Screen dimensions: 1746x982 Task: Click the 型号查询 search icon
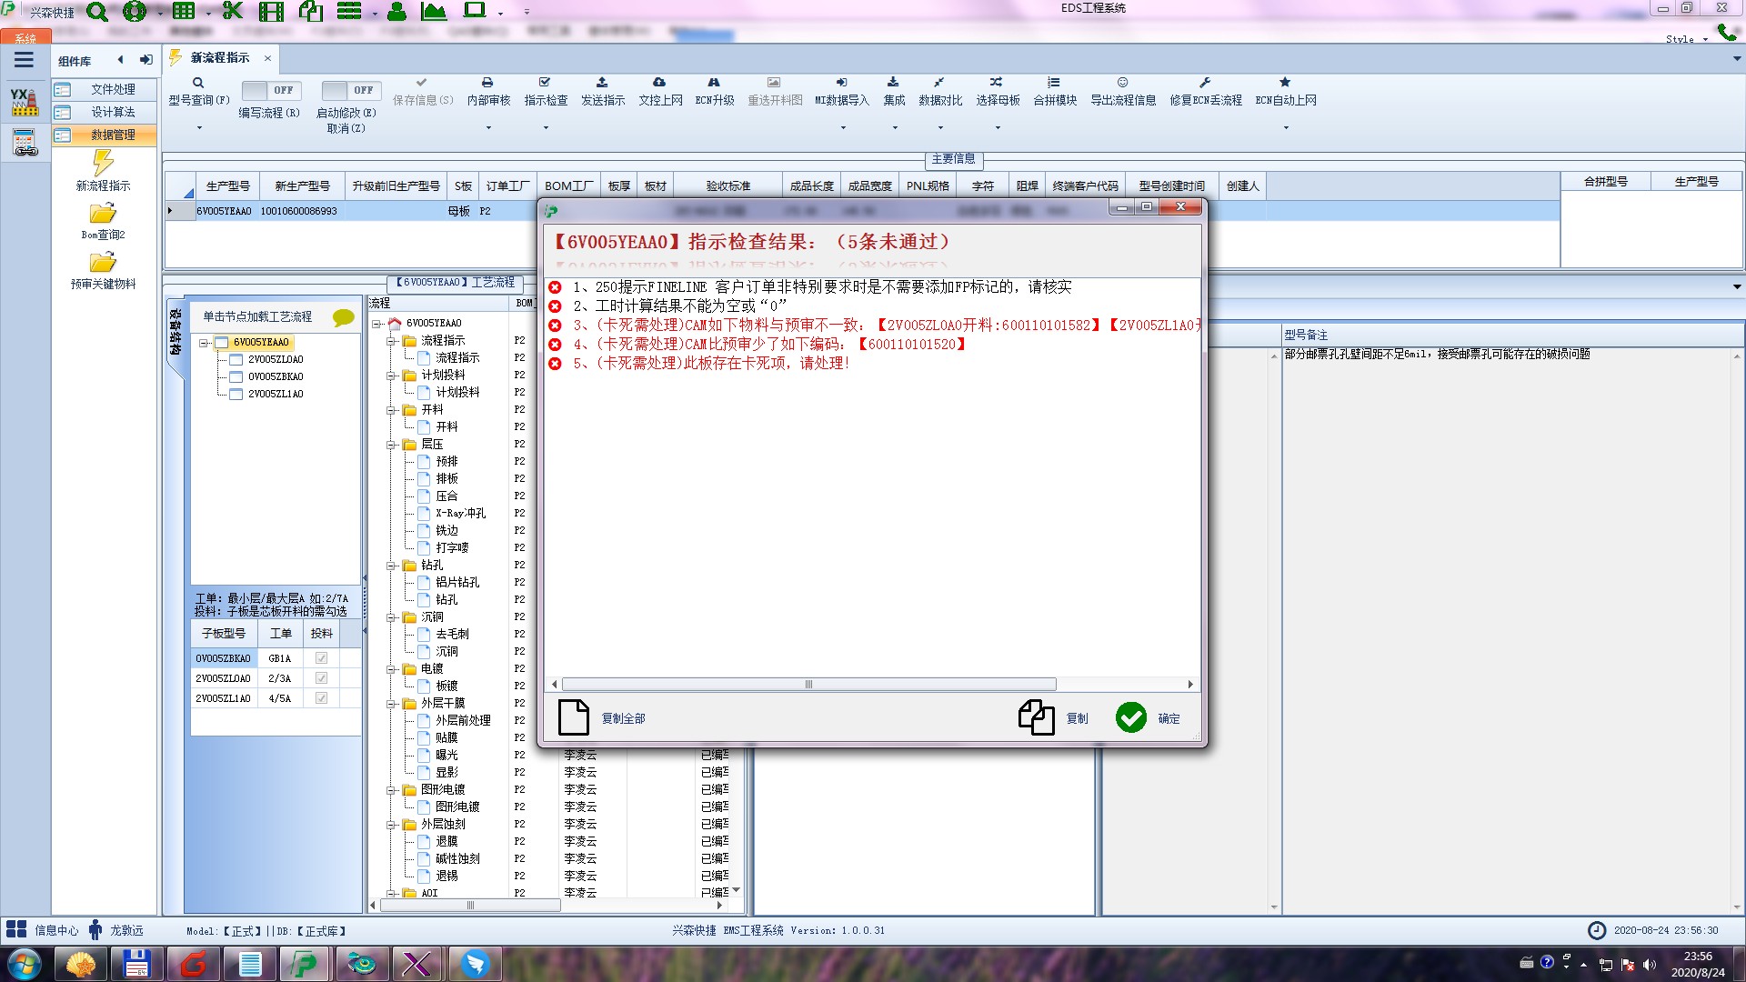197,83
